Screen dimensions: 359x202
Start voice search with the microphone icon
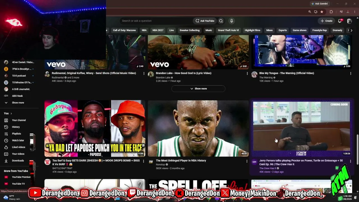[231, 21]
